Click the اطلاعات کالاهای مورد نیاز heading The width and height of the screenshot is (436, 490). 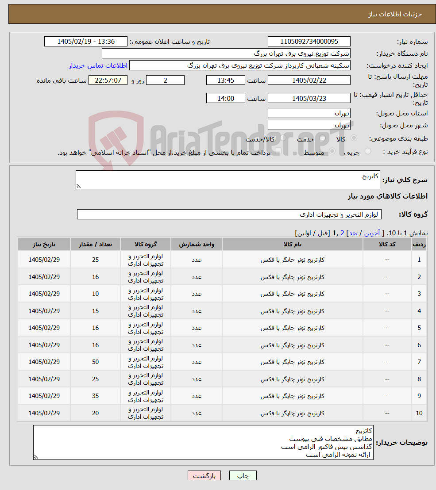pos(387,196)
